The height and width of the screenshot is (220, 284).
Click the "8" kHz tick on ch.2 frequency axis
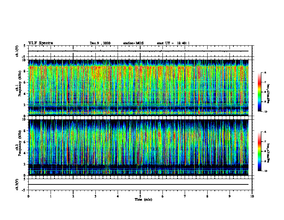pos(25,131)
